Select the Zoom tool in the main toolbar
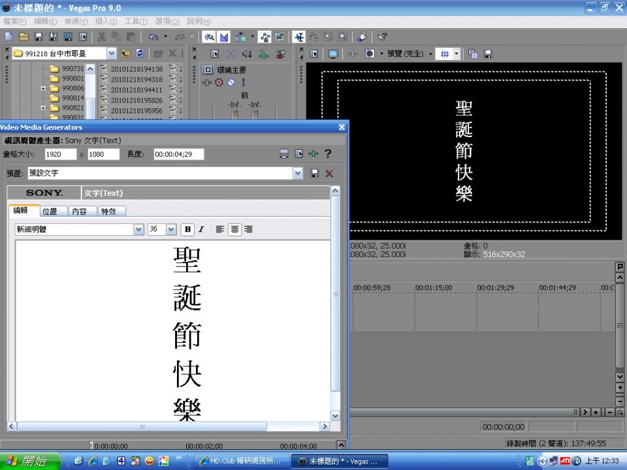The height and width of the screenshot is (470, 627). pos(342,37)
